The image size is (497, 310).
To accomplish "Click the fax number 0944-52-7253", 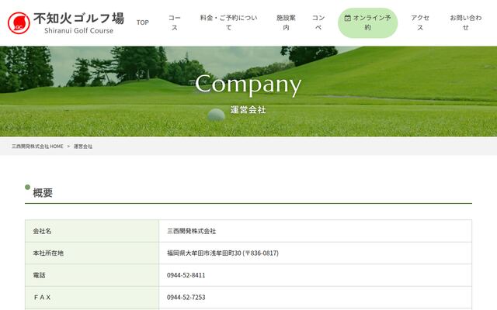I will point(186,298).
